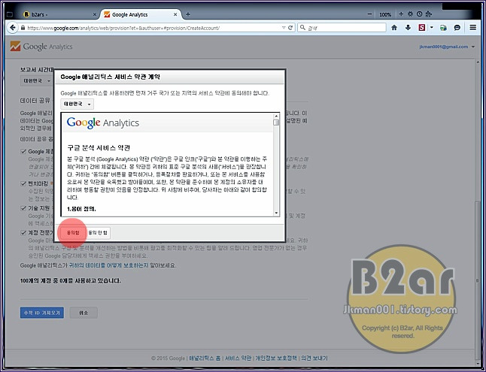
Task: Toggle the 기술 지원 checkbox
Action: 23,208
